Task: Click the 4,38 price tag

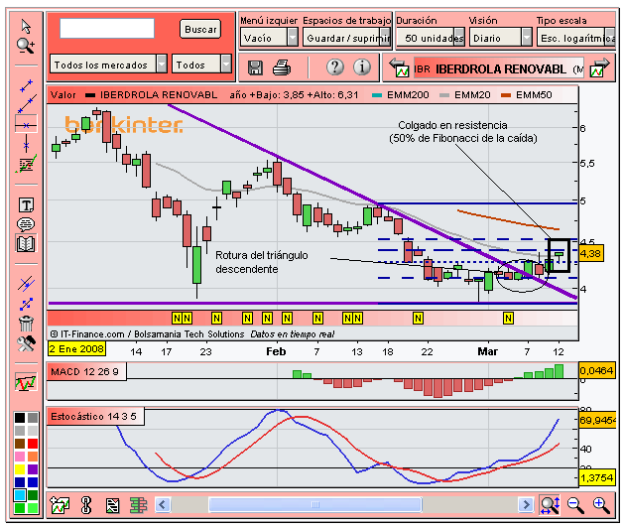Action: [x=590, y=253]
